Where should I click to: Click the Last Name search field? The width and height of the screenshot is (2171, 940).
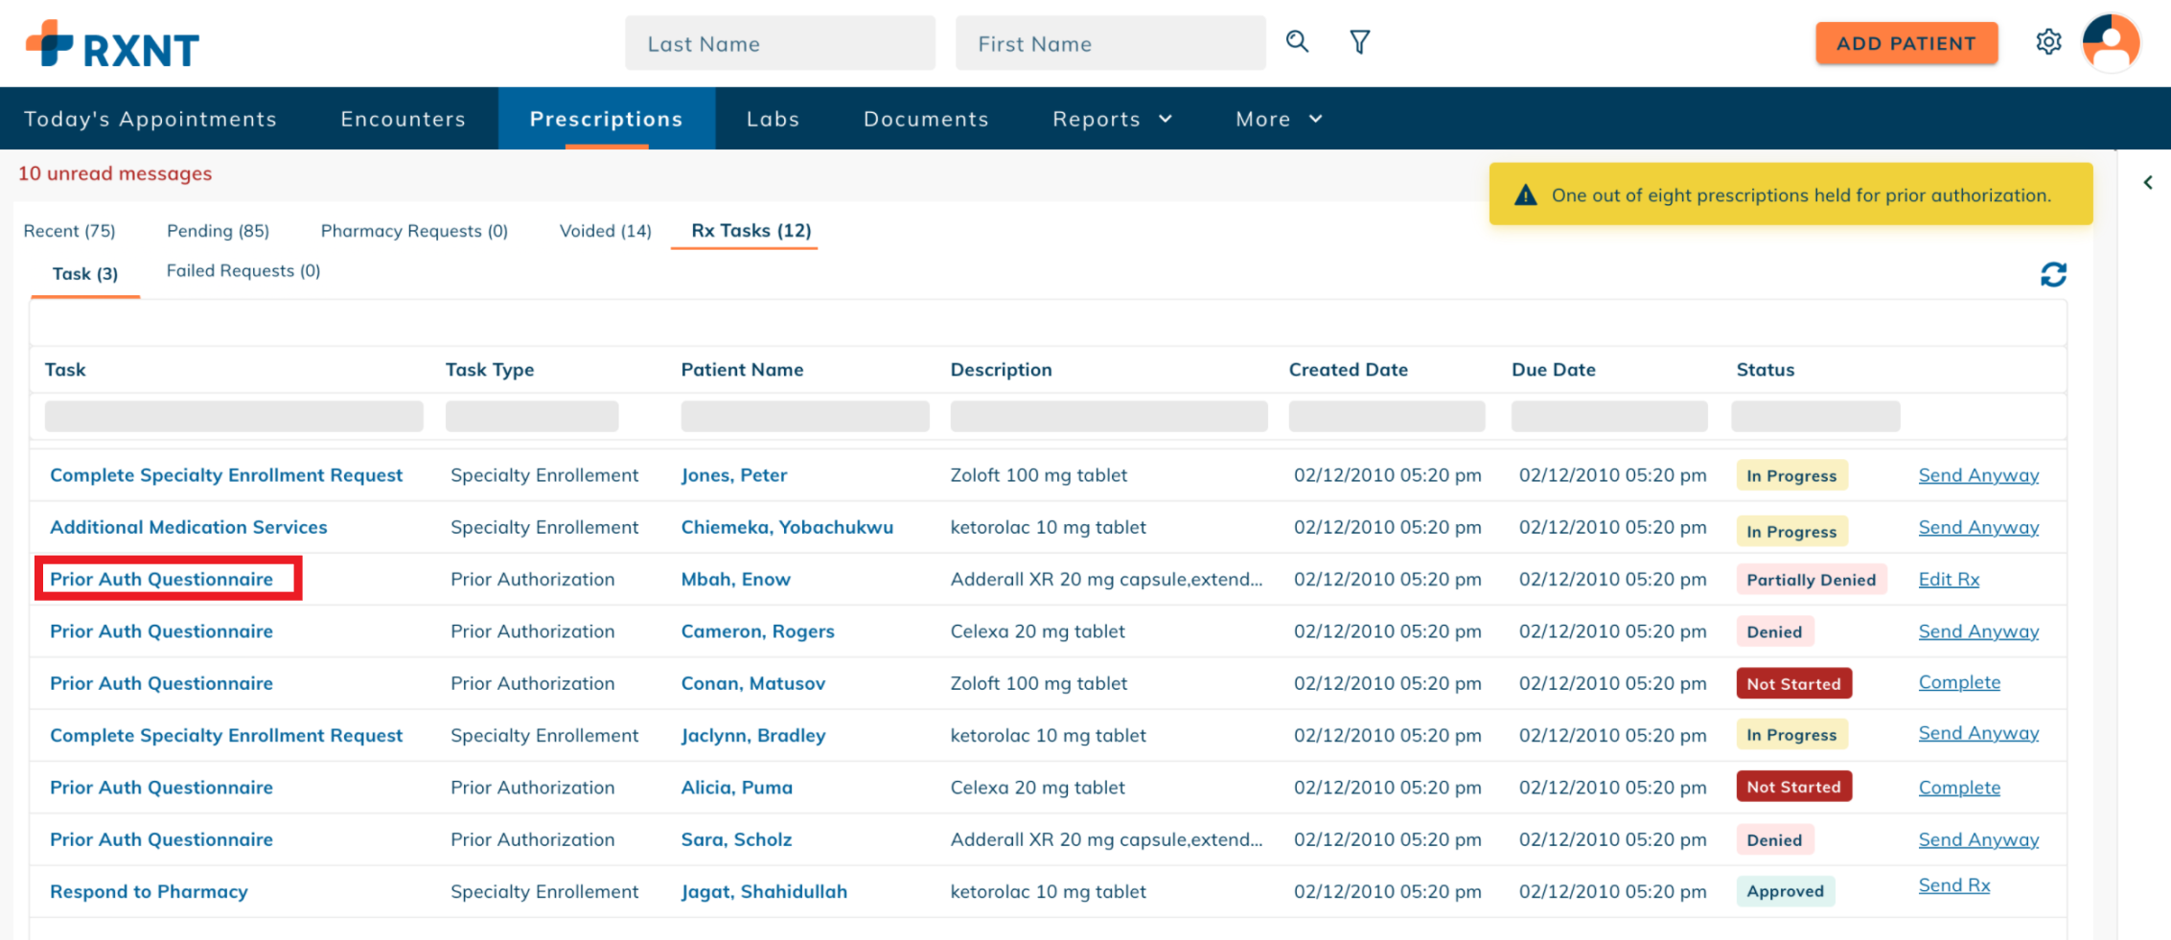(779, 44)
